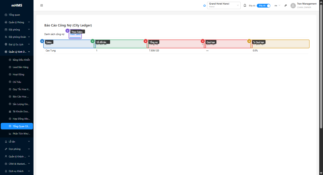Select the Theo Sales tab
323x175 pixels.
[75, 34]
